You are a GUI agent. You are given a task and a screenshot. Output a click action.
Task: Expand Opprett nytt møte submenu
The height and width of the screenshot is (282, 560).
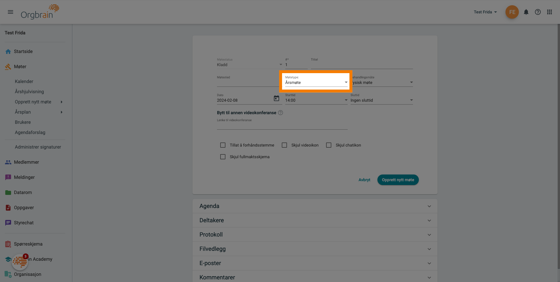62,102
